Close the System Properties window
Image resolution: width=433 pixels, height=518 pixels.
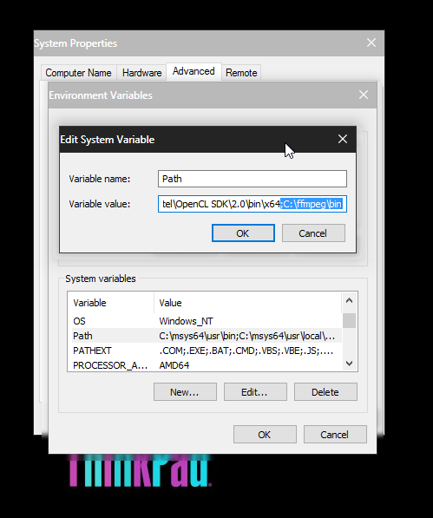point(371,43)
